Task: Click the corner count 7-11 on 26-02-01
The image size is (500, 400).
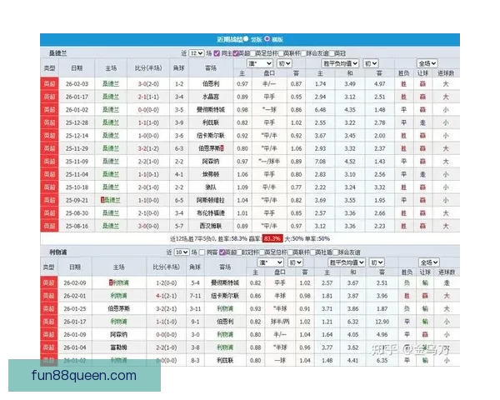Action: pos(195,296)
